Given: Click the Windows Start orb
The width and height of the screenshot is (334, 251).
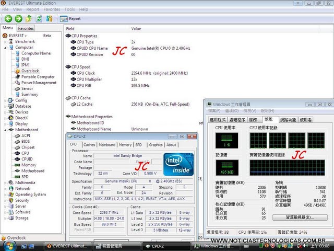Looking at the screenshot, I should click(x=9, y=246).
